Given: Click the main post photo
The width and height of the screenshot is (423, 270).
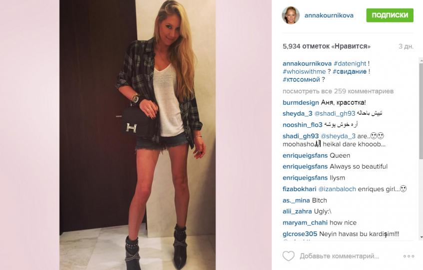Looking at the screenshot, I should tap(137, 135).
